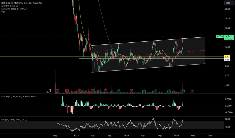
Task: Open the August 2021 red earnings marker
Action: [57, 91]
